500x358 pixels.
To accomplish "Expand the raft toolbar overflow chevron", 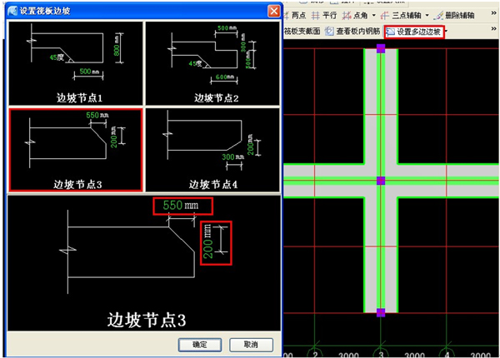I will (x=493, y=29).
